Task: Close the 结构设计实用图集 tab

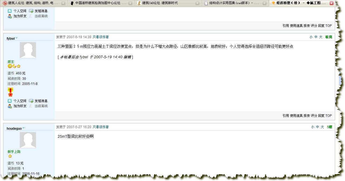Action: coord(264,3)
